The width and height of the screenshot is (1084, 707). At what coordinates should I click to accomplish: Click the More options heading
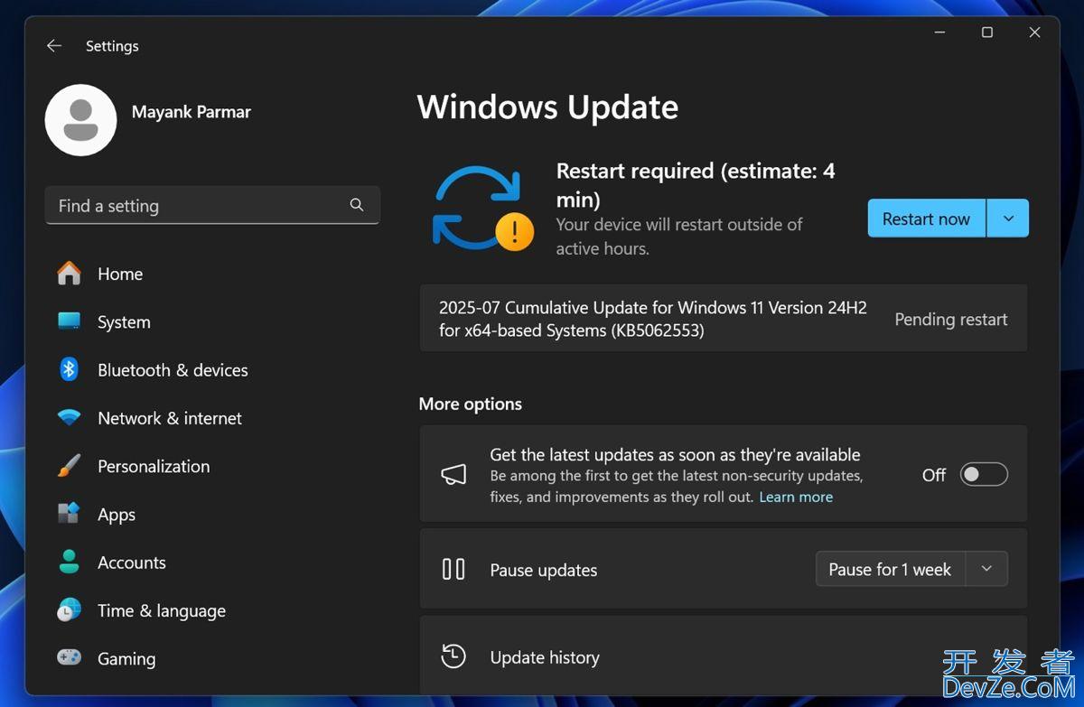click(470, 404)
